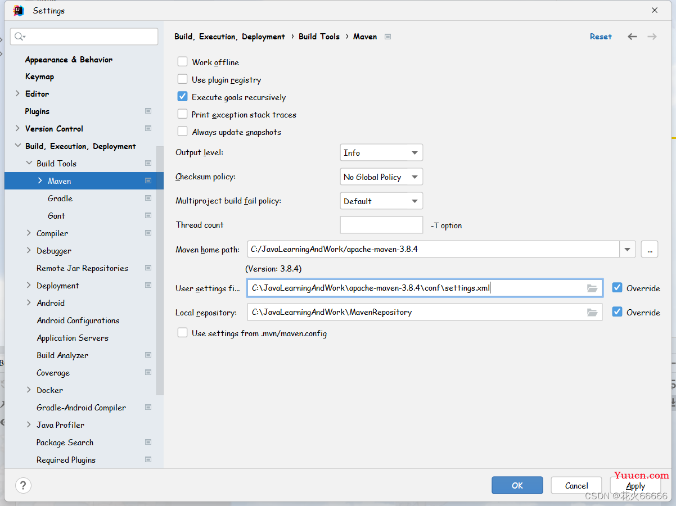Image resolution: width=676 pixels, height=506 pixels.
Task: Click folder icon in Local repository field
Action: tap(592, 312)
